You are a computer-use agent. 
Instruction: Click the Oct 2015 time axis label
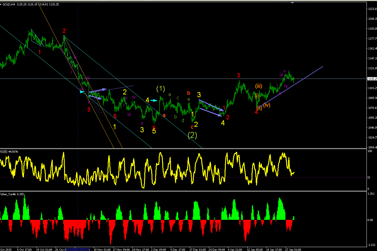tap(6, 249)
